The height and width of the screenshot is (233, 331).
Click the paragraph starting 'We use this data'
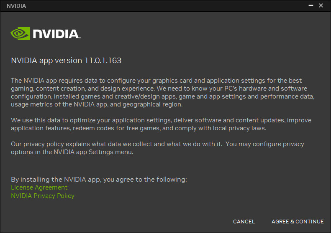(x=161, y=124)
